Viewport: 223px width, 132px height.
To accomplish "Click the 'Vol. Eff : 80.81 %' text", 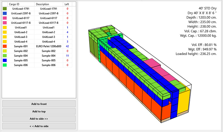I will [x=204, y=45].
